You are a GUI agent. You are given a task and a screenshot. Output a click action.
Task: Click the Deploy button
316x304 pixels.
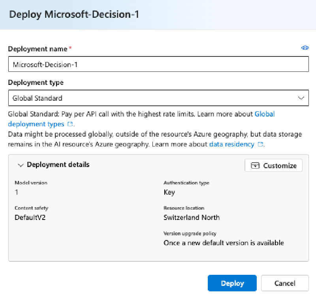[x=232, y=283]
